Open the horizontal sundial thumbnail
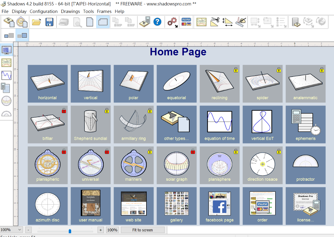The image size is (334, 237). tap(48, 84)
